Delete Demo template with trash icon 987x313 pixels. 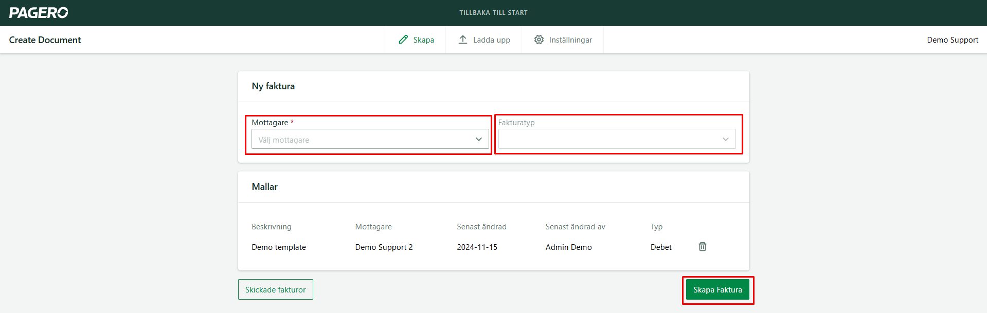(x=703, y=247)
